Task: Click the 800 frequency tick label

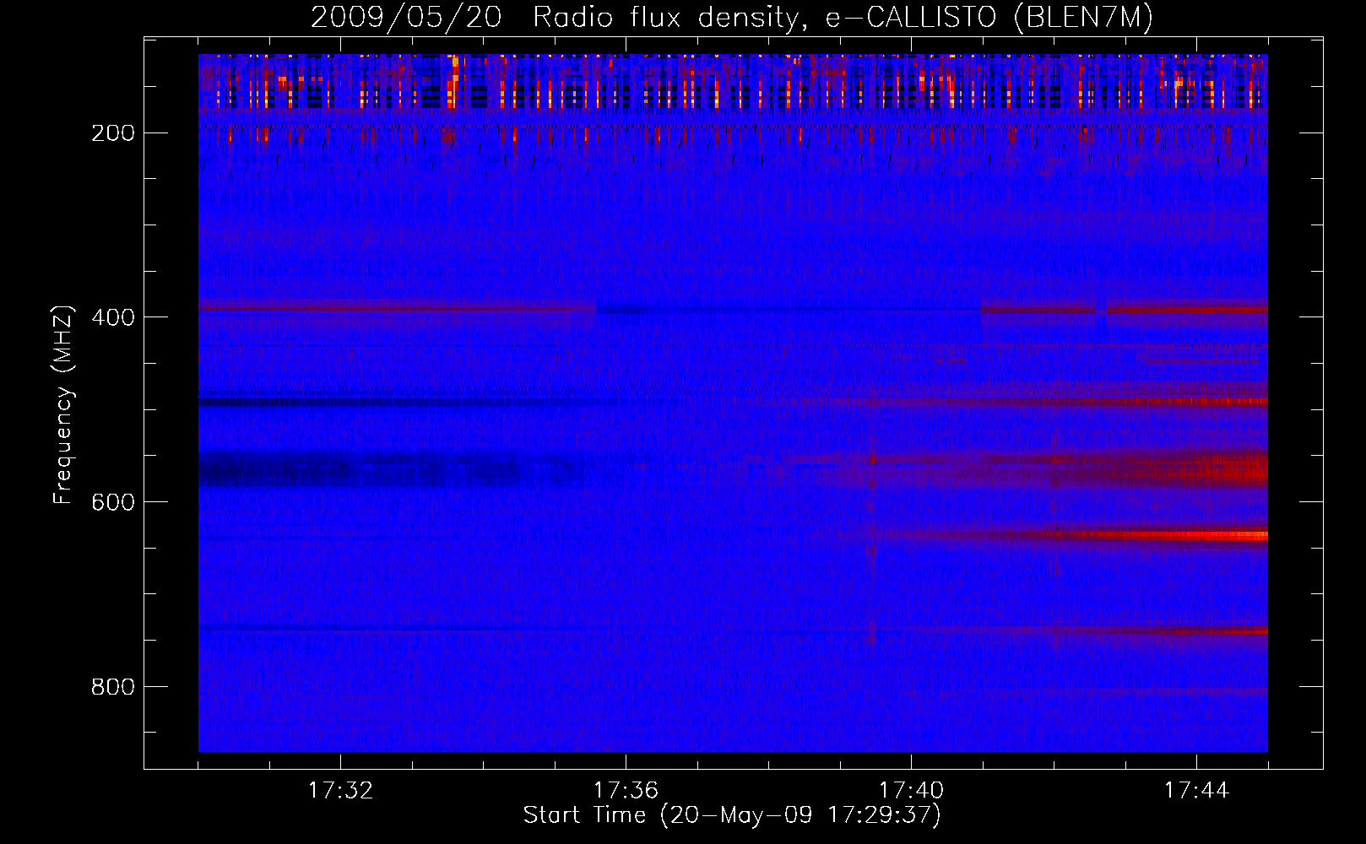Action: point(113,687)
